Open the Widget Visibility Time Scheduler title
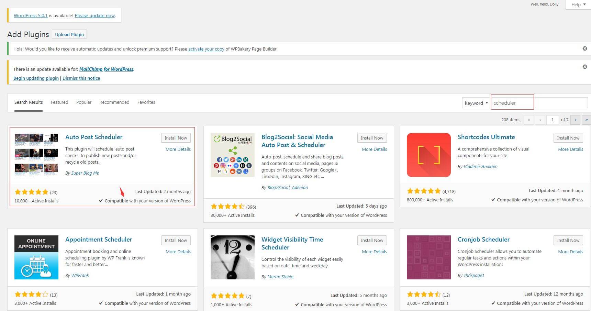 point(292,243)
